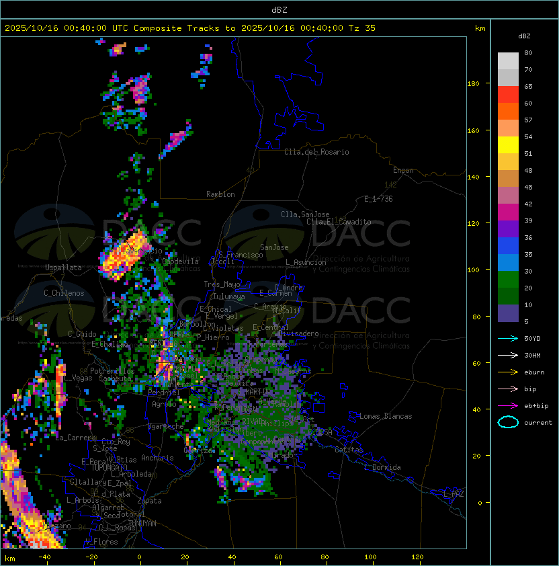
Task: Click the 'Clla.del_Rosario' map label
Action: pos(316,152)
